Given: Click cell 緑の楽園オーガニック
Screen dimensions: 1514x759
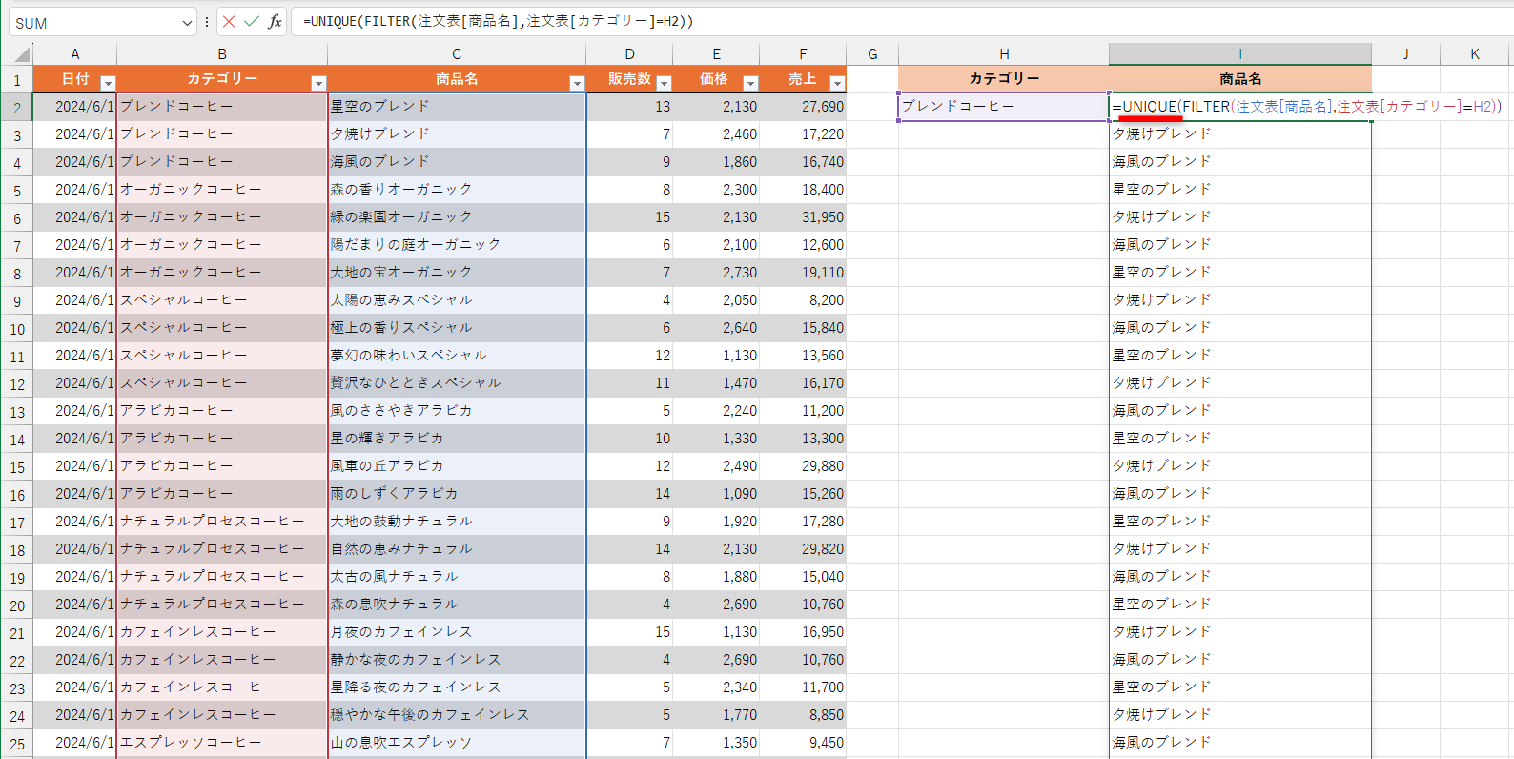Looking at the screenshot, I should click(457, 217).
